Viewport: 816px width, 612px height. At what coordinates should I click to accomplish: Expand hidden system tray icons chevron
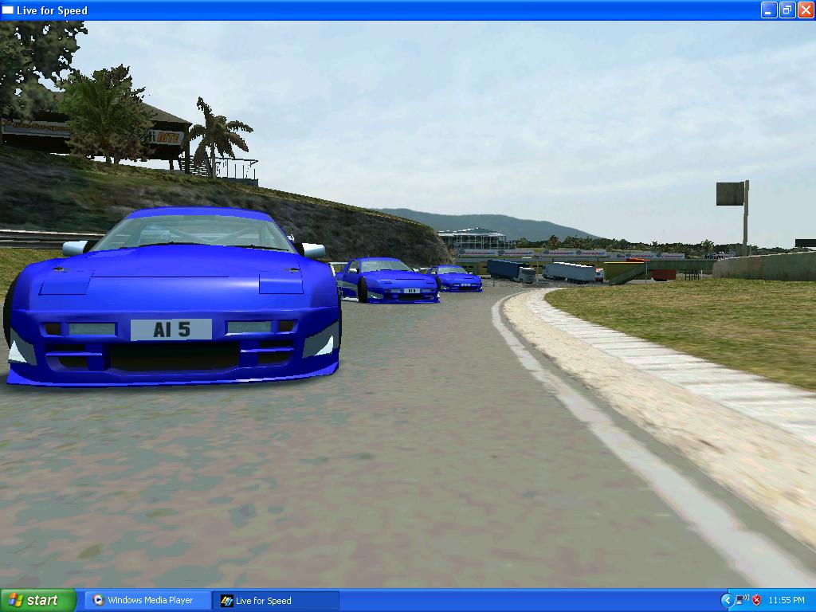pos(727,601)
